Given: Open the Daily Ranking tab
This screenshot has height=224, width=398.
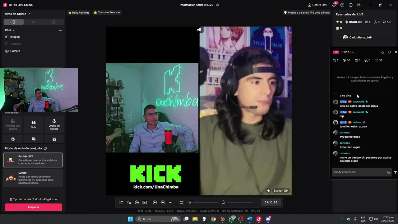Looking at the screenshot, I should (79, 13).
